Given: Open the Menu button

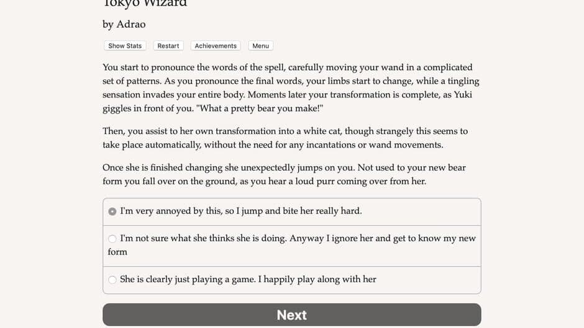Looking at the screenshot, I should (x=260, y=46).
